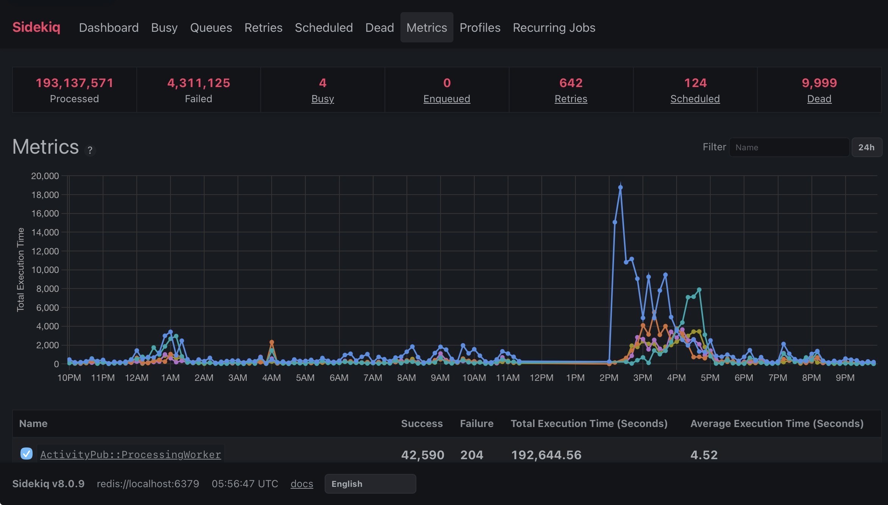Open the ActivityPub::ProcessingWorker job link
This screenshot has width=888, height=505.
point(130,454)
